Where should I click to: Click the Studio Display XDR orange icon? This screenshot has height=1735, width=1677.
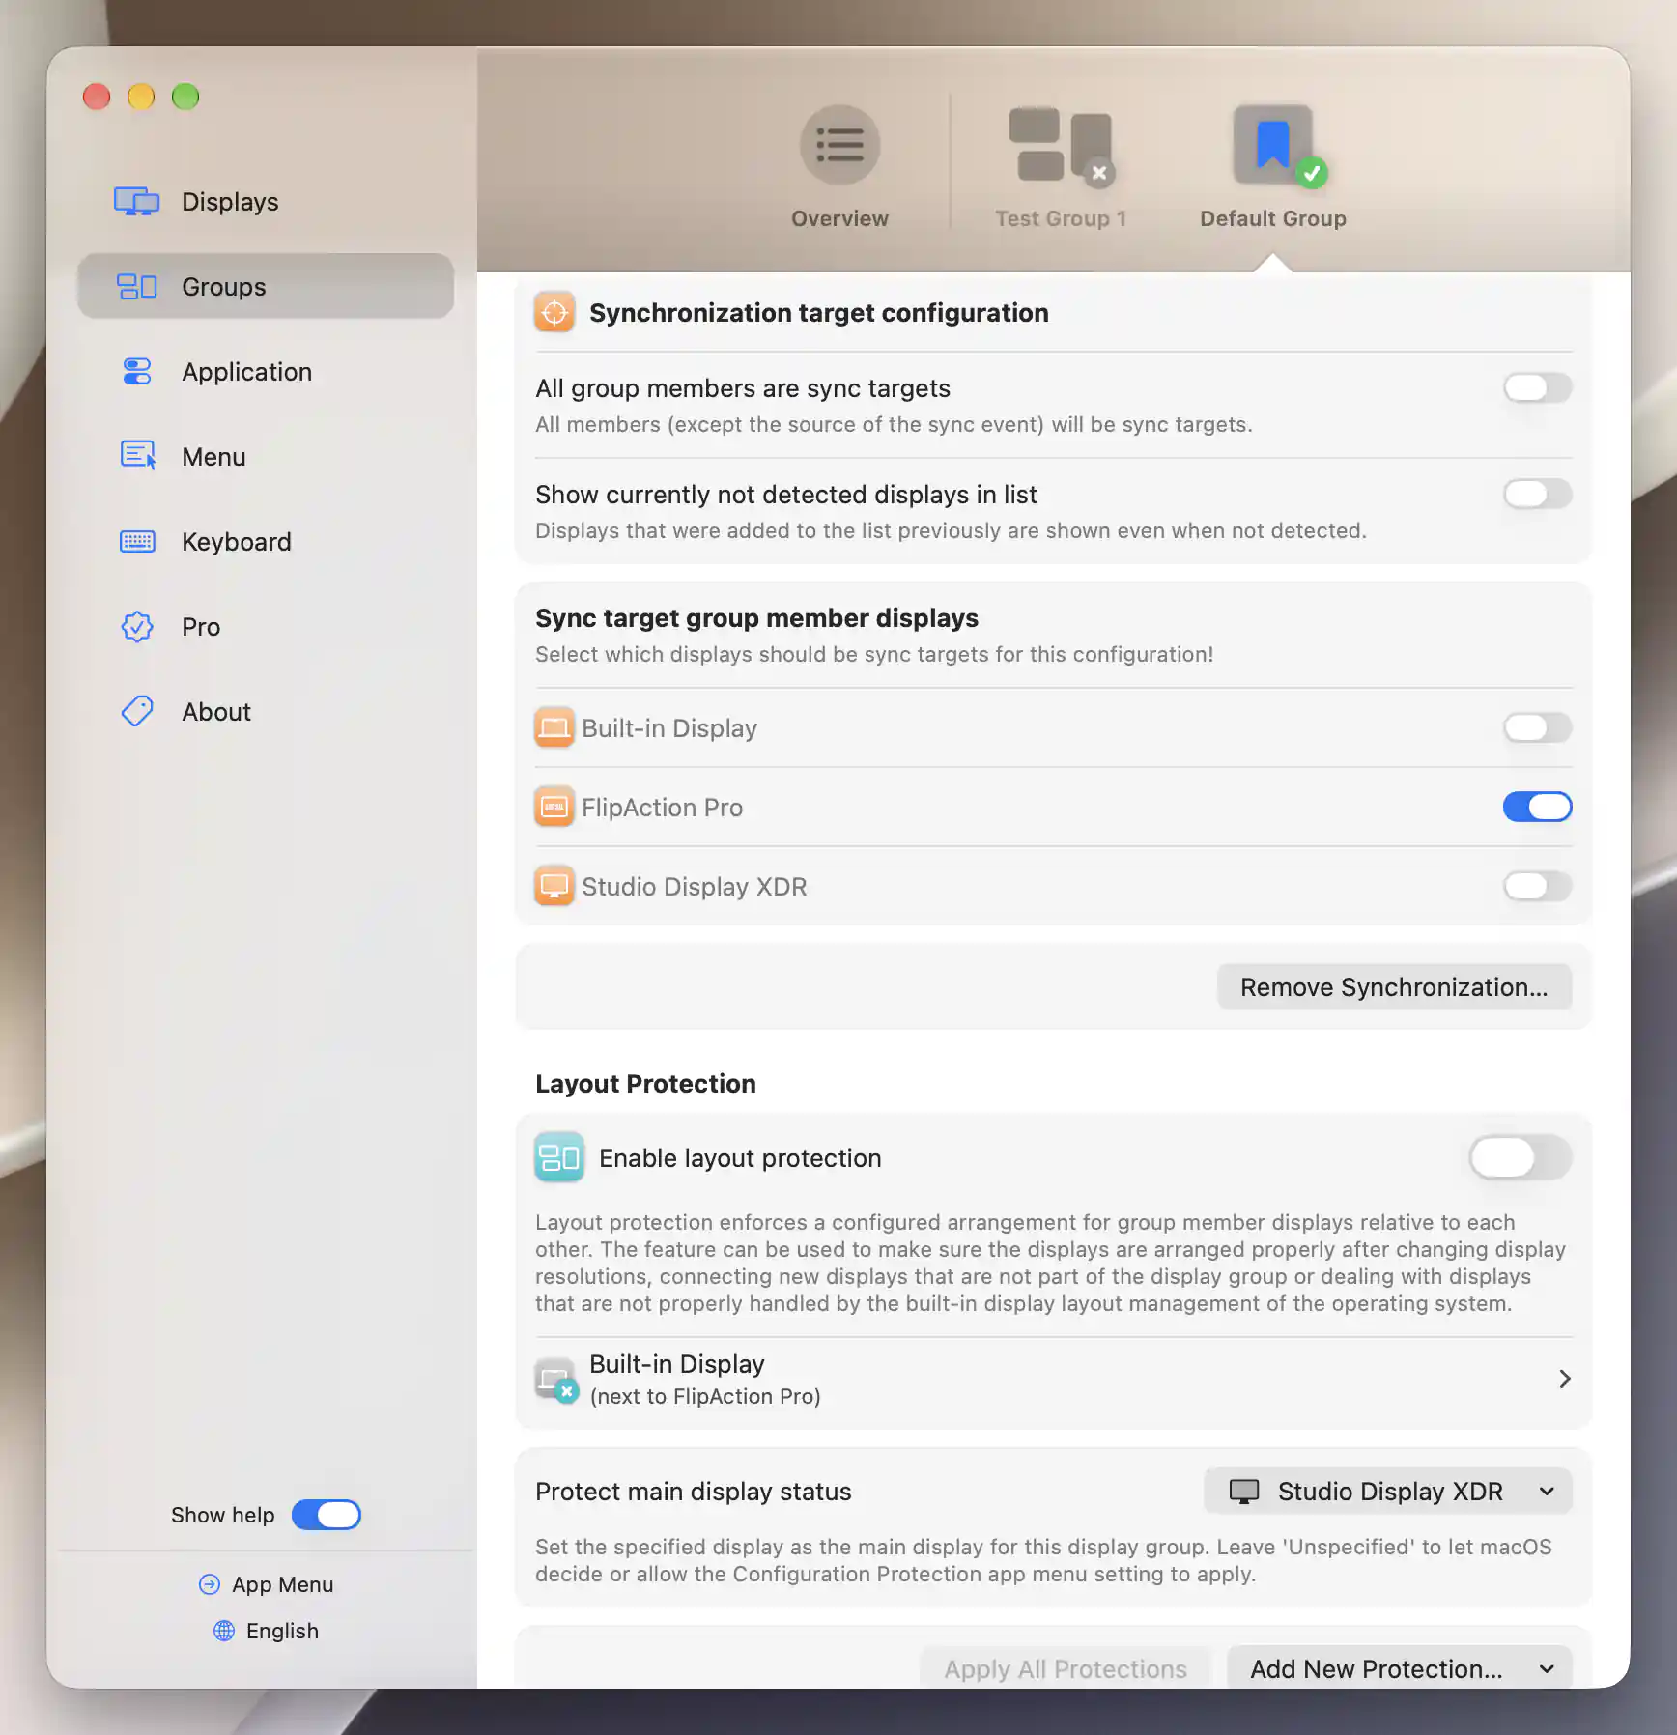(x=554, y=886)
